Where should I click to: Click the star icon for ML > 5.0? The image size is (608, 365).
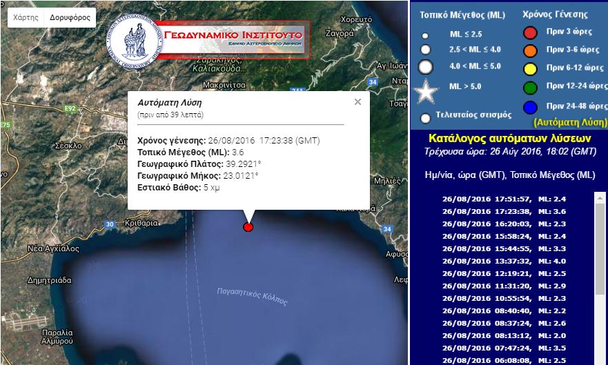[426, 90]
